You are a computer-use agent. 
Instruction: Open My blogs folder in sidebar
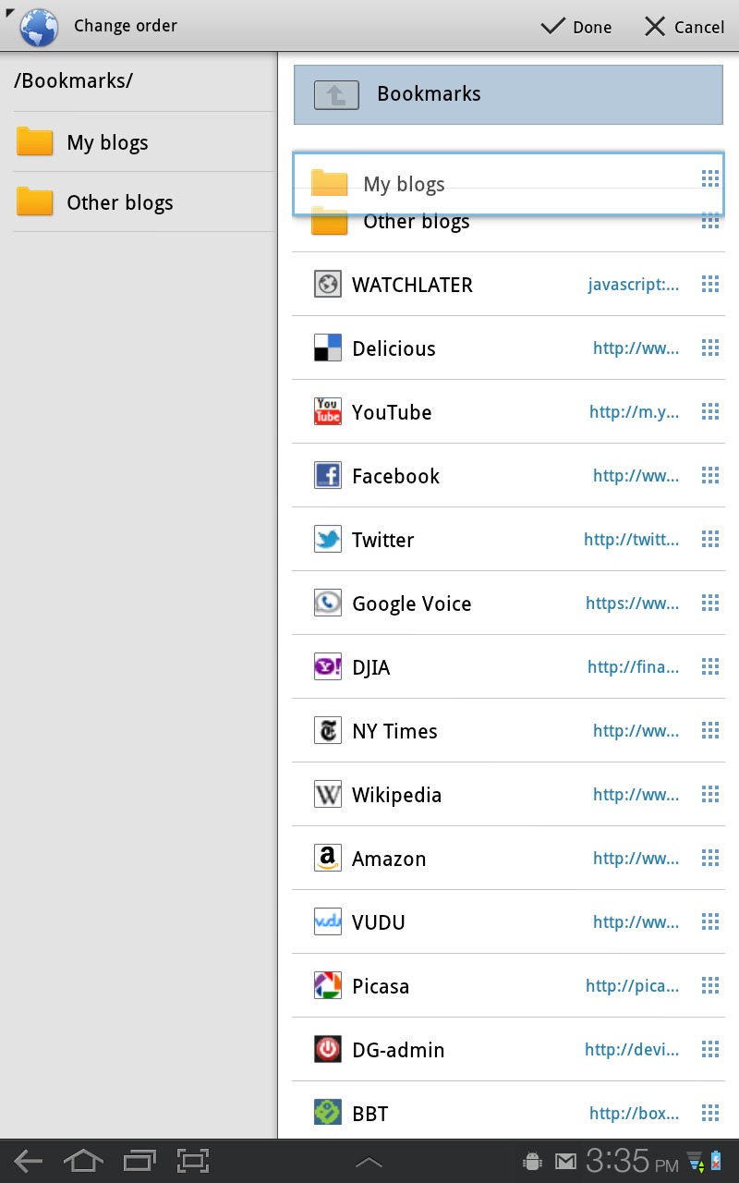[x=143, y=142]
